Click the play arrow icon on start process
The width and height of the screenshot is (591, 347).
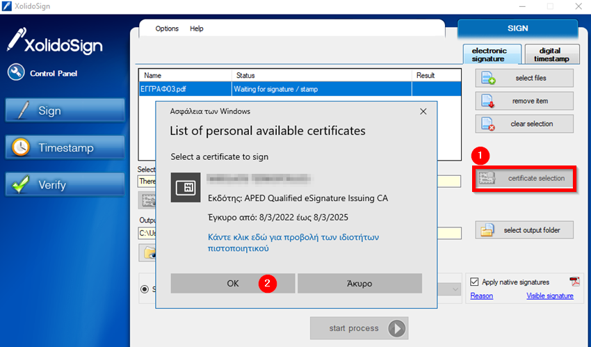point(397,328)
